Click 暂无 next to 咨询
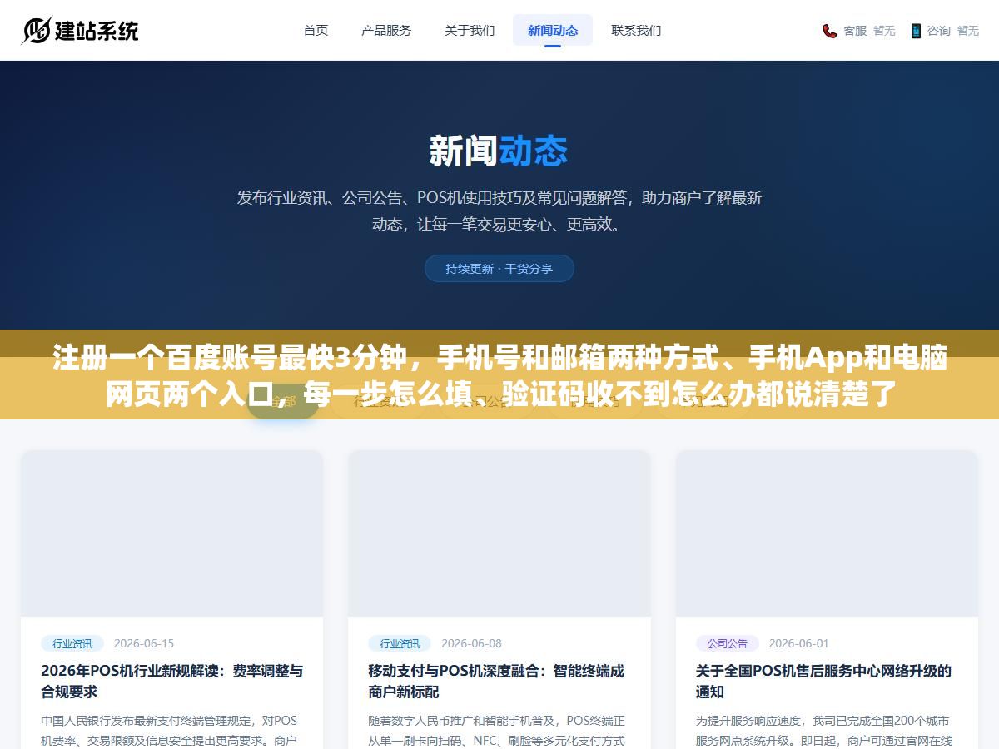Screen dimensions: 999x749 pyautogui.click(x=967, y=31)
